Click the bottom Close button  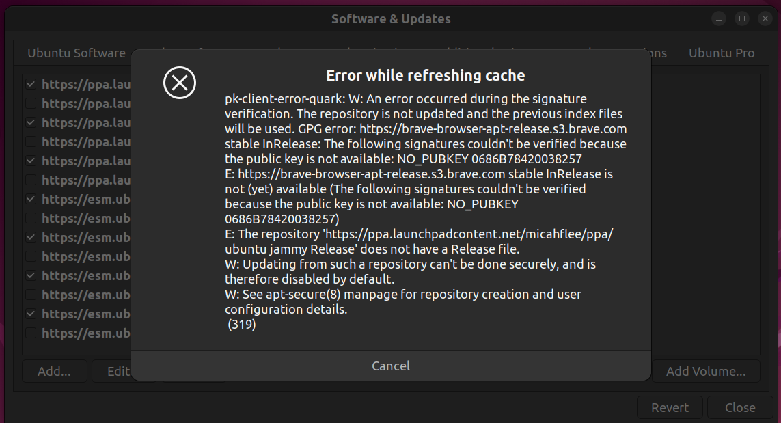coord(740,407)
